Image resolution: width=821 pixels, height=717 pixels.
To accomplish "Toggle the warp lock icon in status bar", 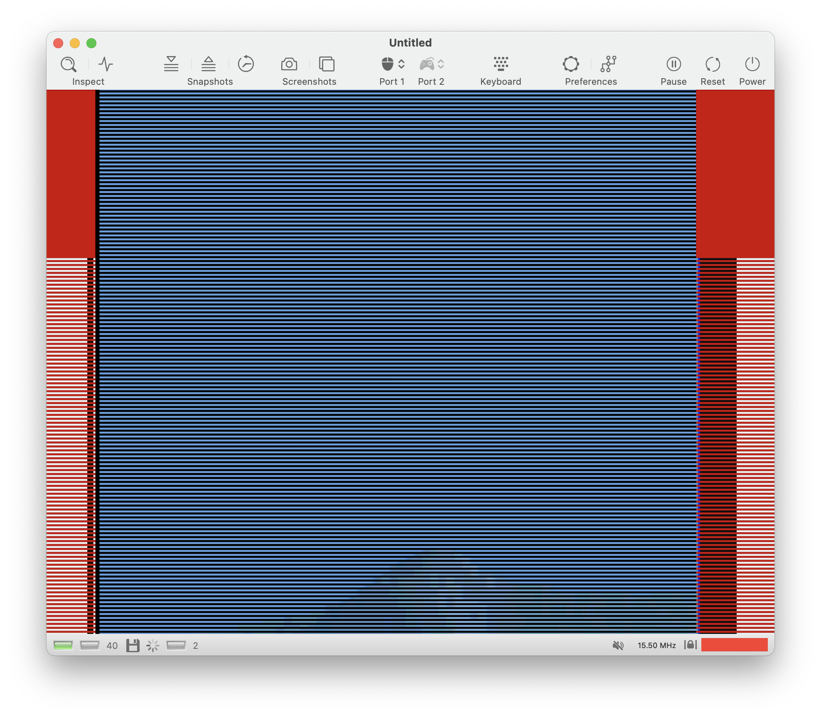I will (x=690, y=645).
